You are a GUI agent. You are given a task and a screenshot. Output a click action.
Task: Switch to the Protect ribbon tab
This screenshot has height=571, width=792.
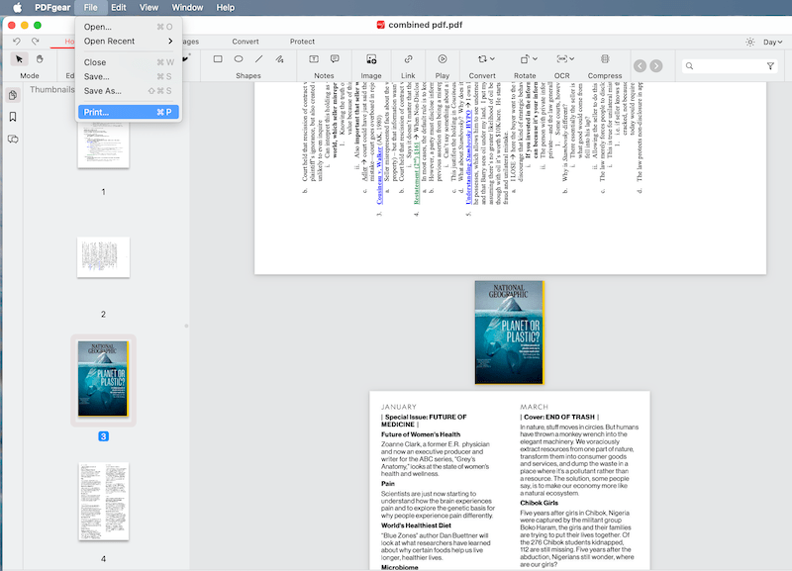(302, 42)
